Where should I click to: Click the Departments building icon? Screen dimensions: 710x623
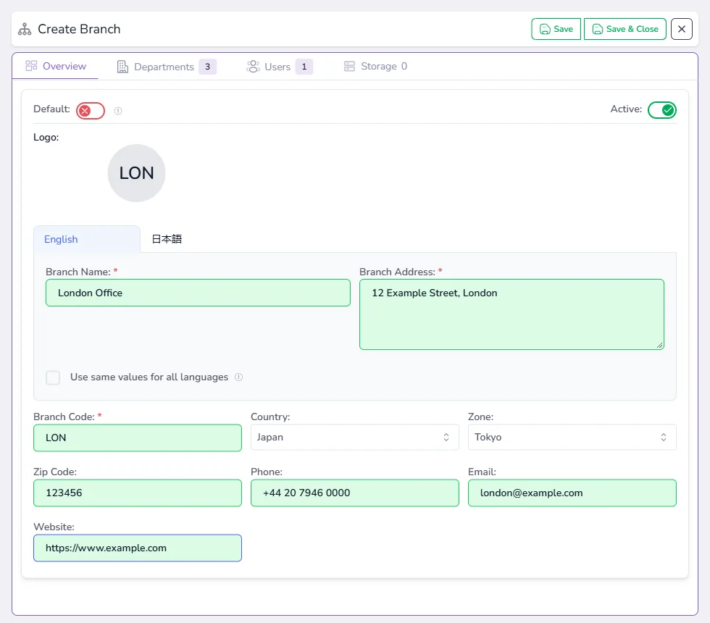[122, 67]
